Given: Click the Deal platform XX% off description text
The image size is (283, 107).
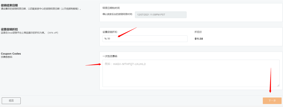Looking at the screenshot, I should point(30,33).
